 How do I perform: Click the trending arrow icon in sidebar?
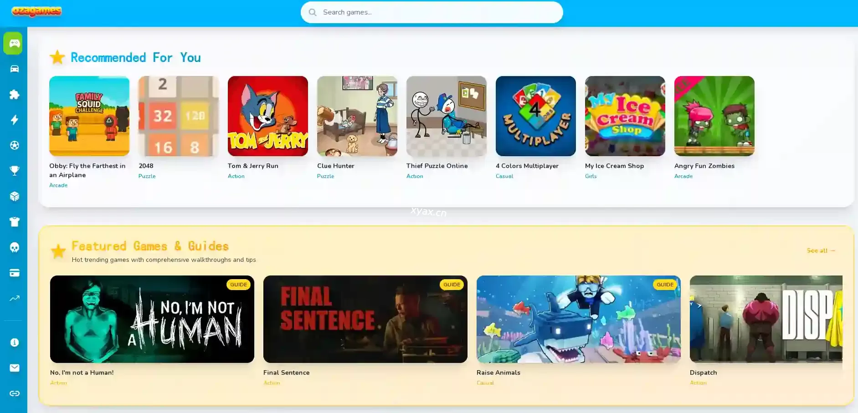click(15, 298)
